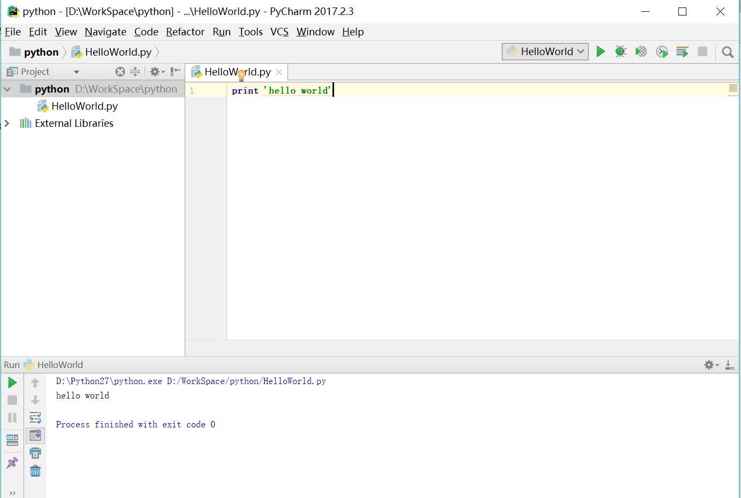The width and height of the screenshot is (741, 498).
Task: Open the Window menu
Action: click(x=315, y=32)
